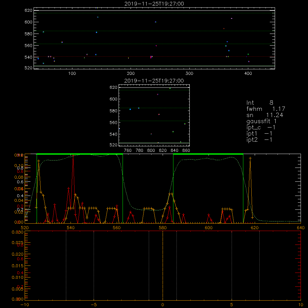Screen dimensions: 308x308
Task: Click x-axis label 640 on spectrum plot
Action: point(301,228)
